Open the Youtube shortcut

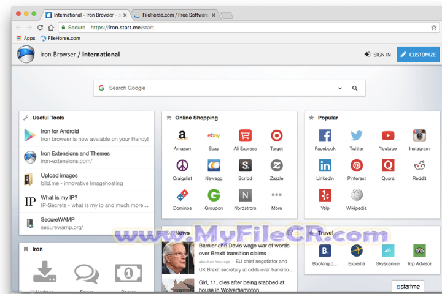[388, 140]
